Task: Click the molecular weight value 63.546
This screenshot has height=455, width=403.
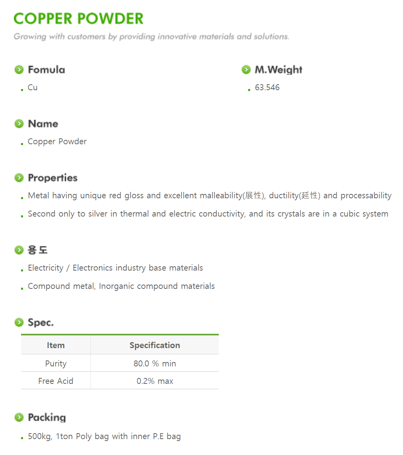Action: [x=267, y=87]
